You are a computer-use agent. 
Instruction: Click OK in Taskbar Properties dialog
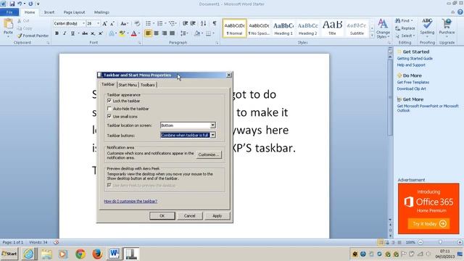(x=162, y=216)
